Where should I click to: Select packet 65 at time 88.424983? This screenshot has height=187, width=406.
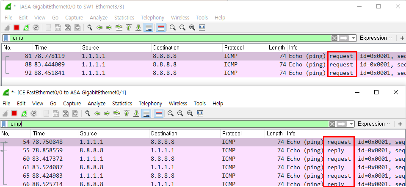pyautogui.click(x=203, y=176)
